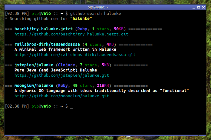Click the Ruby label of bascht repository
The image size is (211, 140).
82,29
